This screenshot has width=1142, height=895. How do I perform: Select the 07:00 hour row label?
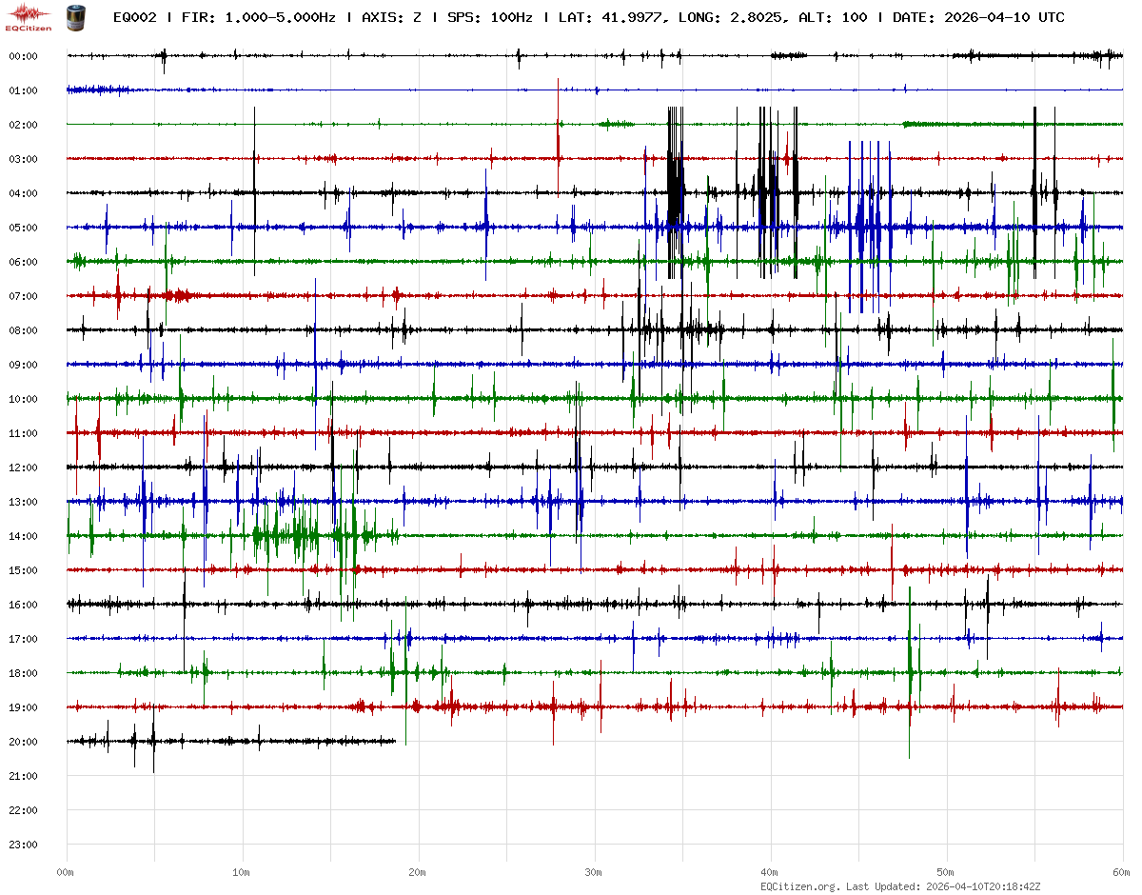tap(23, 296)
